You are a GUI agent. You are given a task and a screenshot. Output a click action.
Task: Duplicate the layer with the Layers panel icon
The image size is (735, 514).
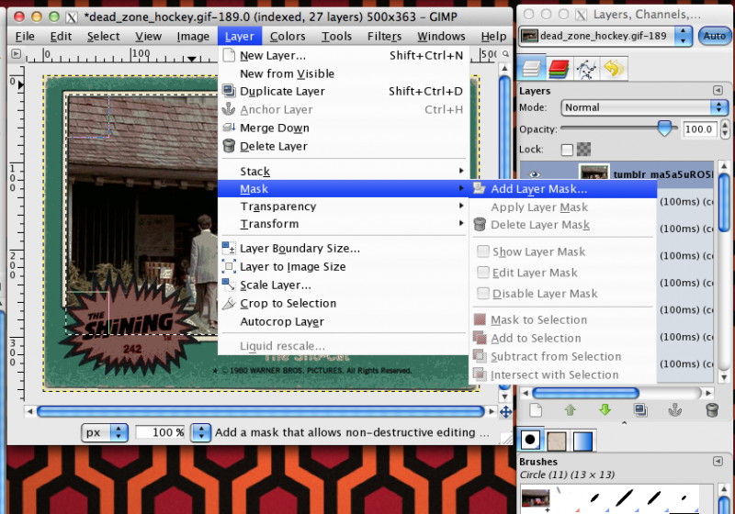[x=640, y=410]
